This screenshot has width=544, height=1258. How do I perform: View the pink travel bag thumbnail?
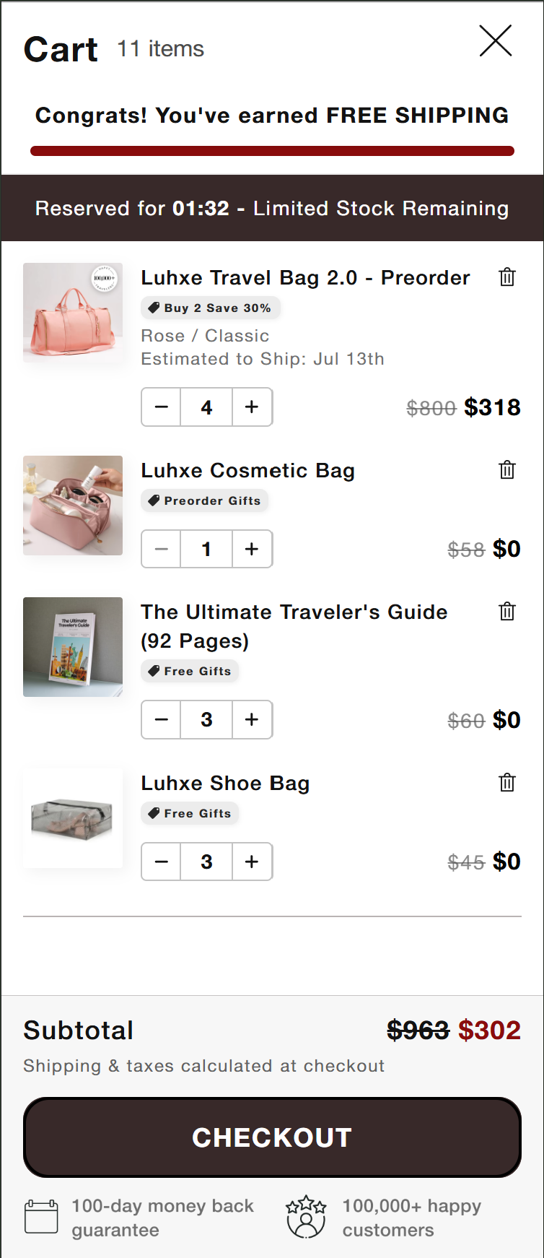click(x=73, y=313)
